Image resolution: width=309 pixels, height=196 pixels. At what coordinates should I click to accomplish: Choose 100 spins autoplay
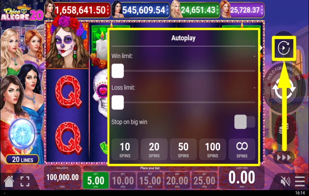tap(213, 150)
